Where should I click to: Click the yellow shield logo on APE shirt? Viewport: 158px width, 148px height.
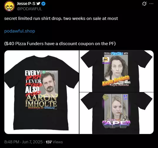pos(106,97)
